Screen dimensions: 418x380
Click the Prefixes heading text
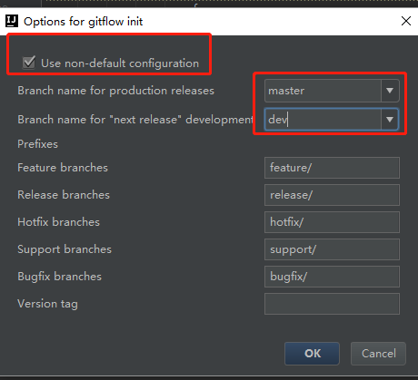pos(37,144)
